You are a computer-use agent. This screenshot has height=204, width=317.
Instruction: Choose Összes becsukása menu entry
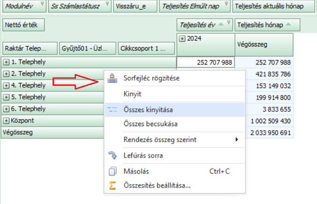coord(151,124)
